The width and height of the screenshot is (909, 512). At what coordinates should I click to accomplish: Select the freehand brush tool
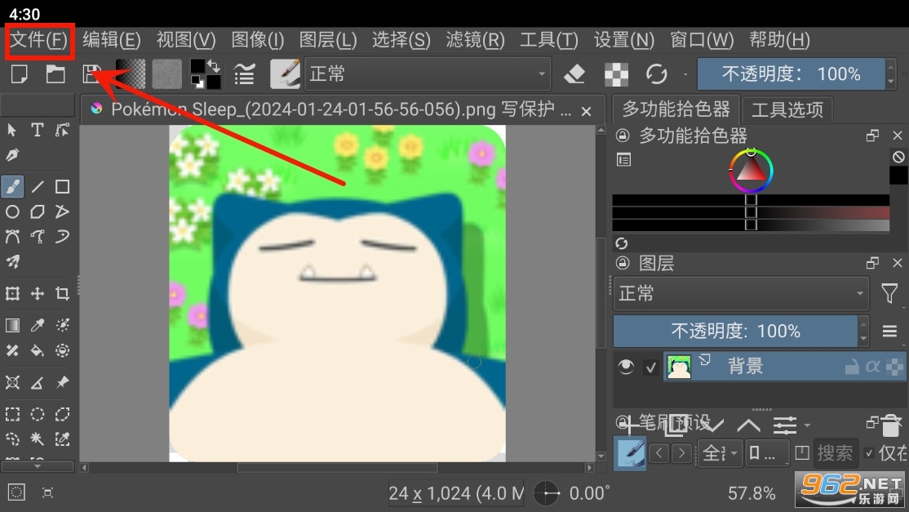(12, 187)
